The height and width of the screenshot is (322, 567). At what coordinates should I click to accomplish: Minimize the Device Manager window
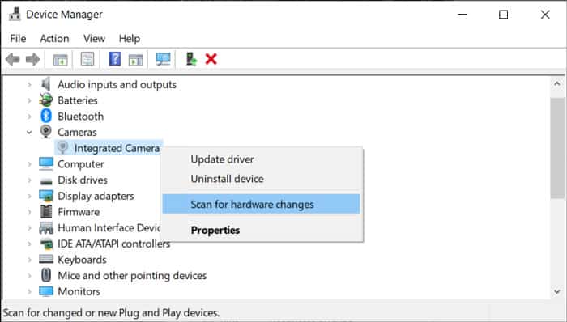pos(463,15)
